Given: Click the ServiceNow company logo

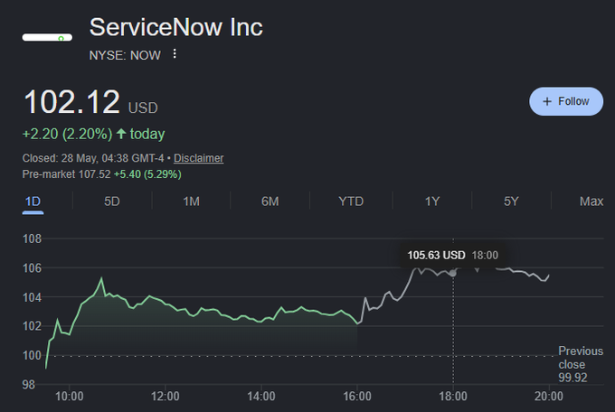Looking at the screenshot, I should pyautogui.click(x=47, y=37).
